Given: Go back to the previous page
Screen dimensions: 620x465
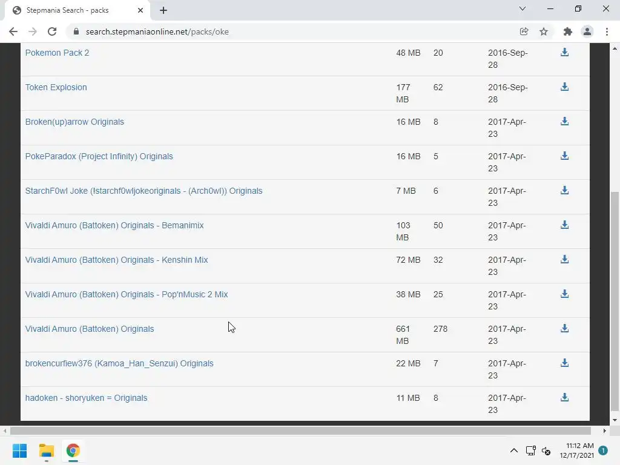Looking at the screenshot, I should tap(13, 31).
